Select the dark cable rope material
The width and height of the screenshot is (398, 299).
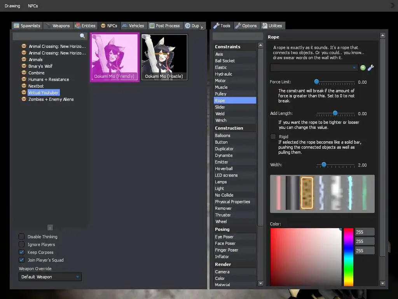pos(292,193)
